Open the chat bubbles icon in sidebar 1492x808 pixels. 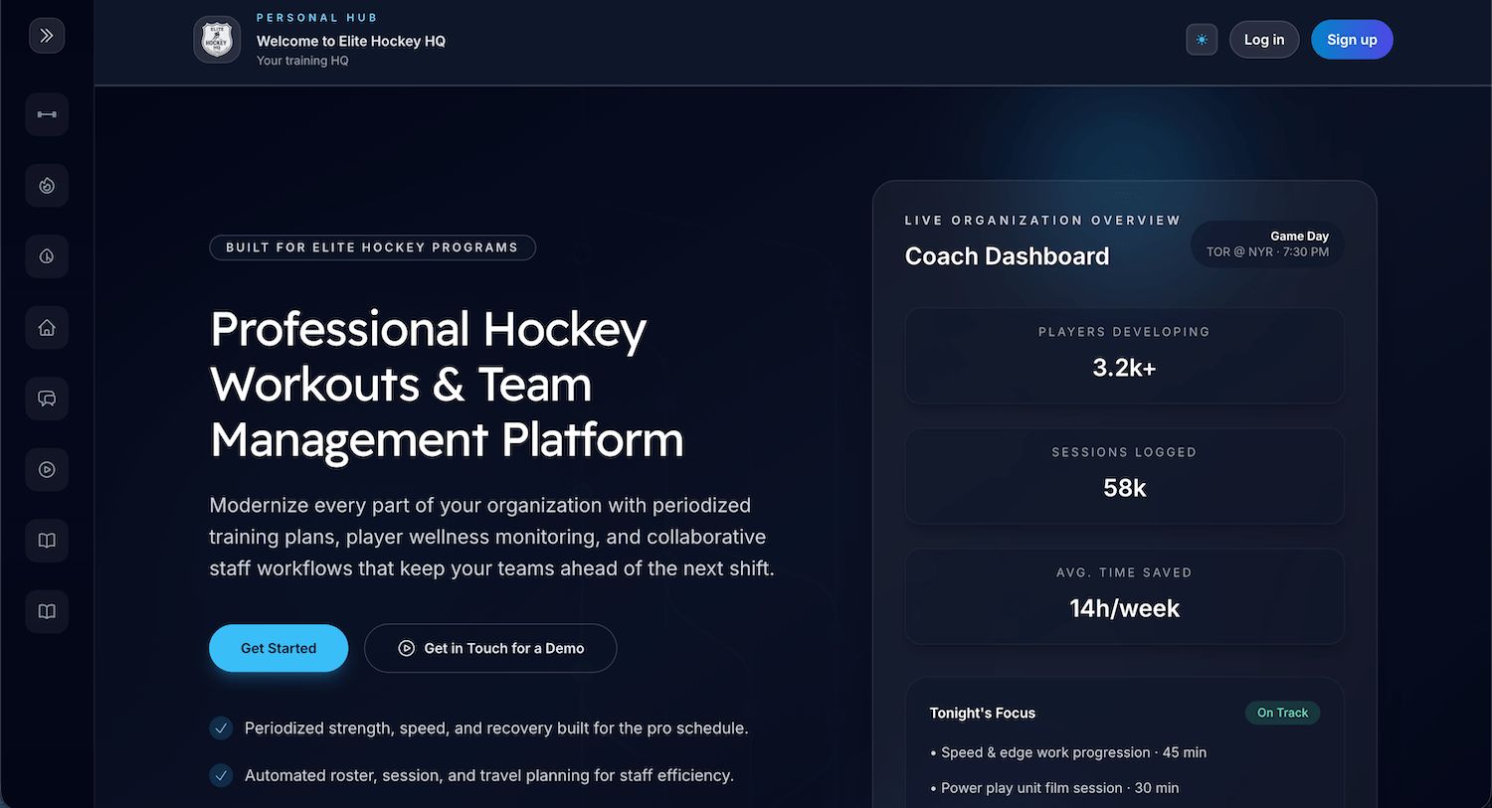[x=47, y=399]
